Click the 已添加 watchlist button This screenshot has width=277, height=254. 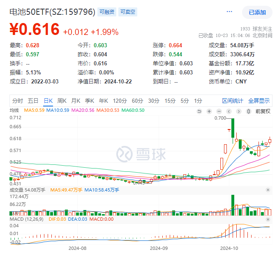[x=257, y=12]
